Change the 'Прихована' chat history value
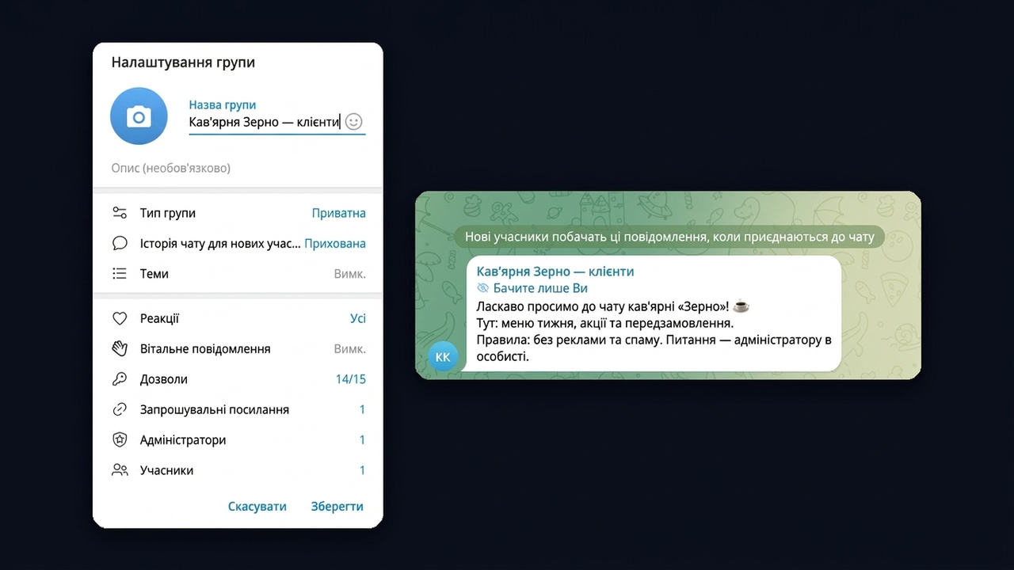The height and width of the screenshot is (570, 1014). point(335,243)
